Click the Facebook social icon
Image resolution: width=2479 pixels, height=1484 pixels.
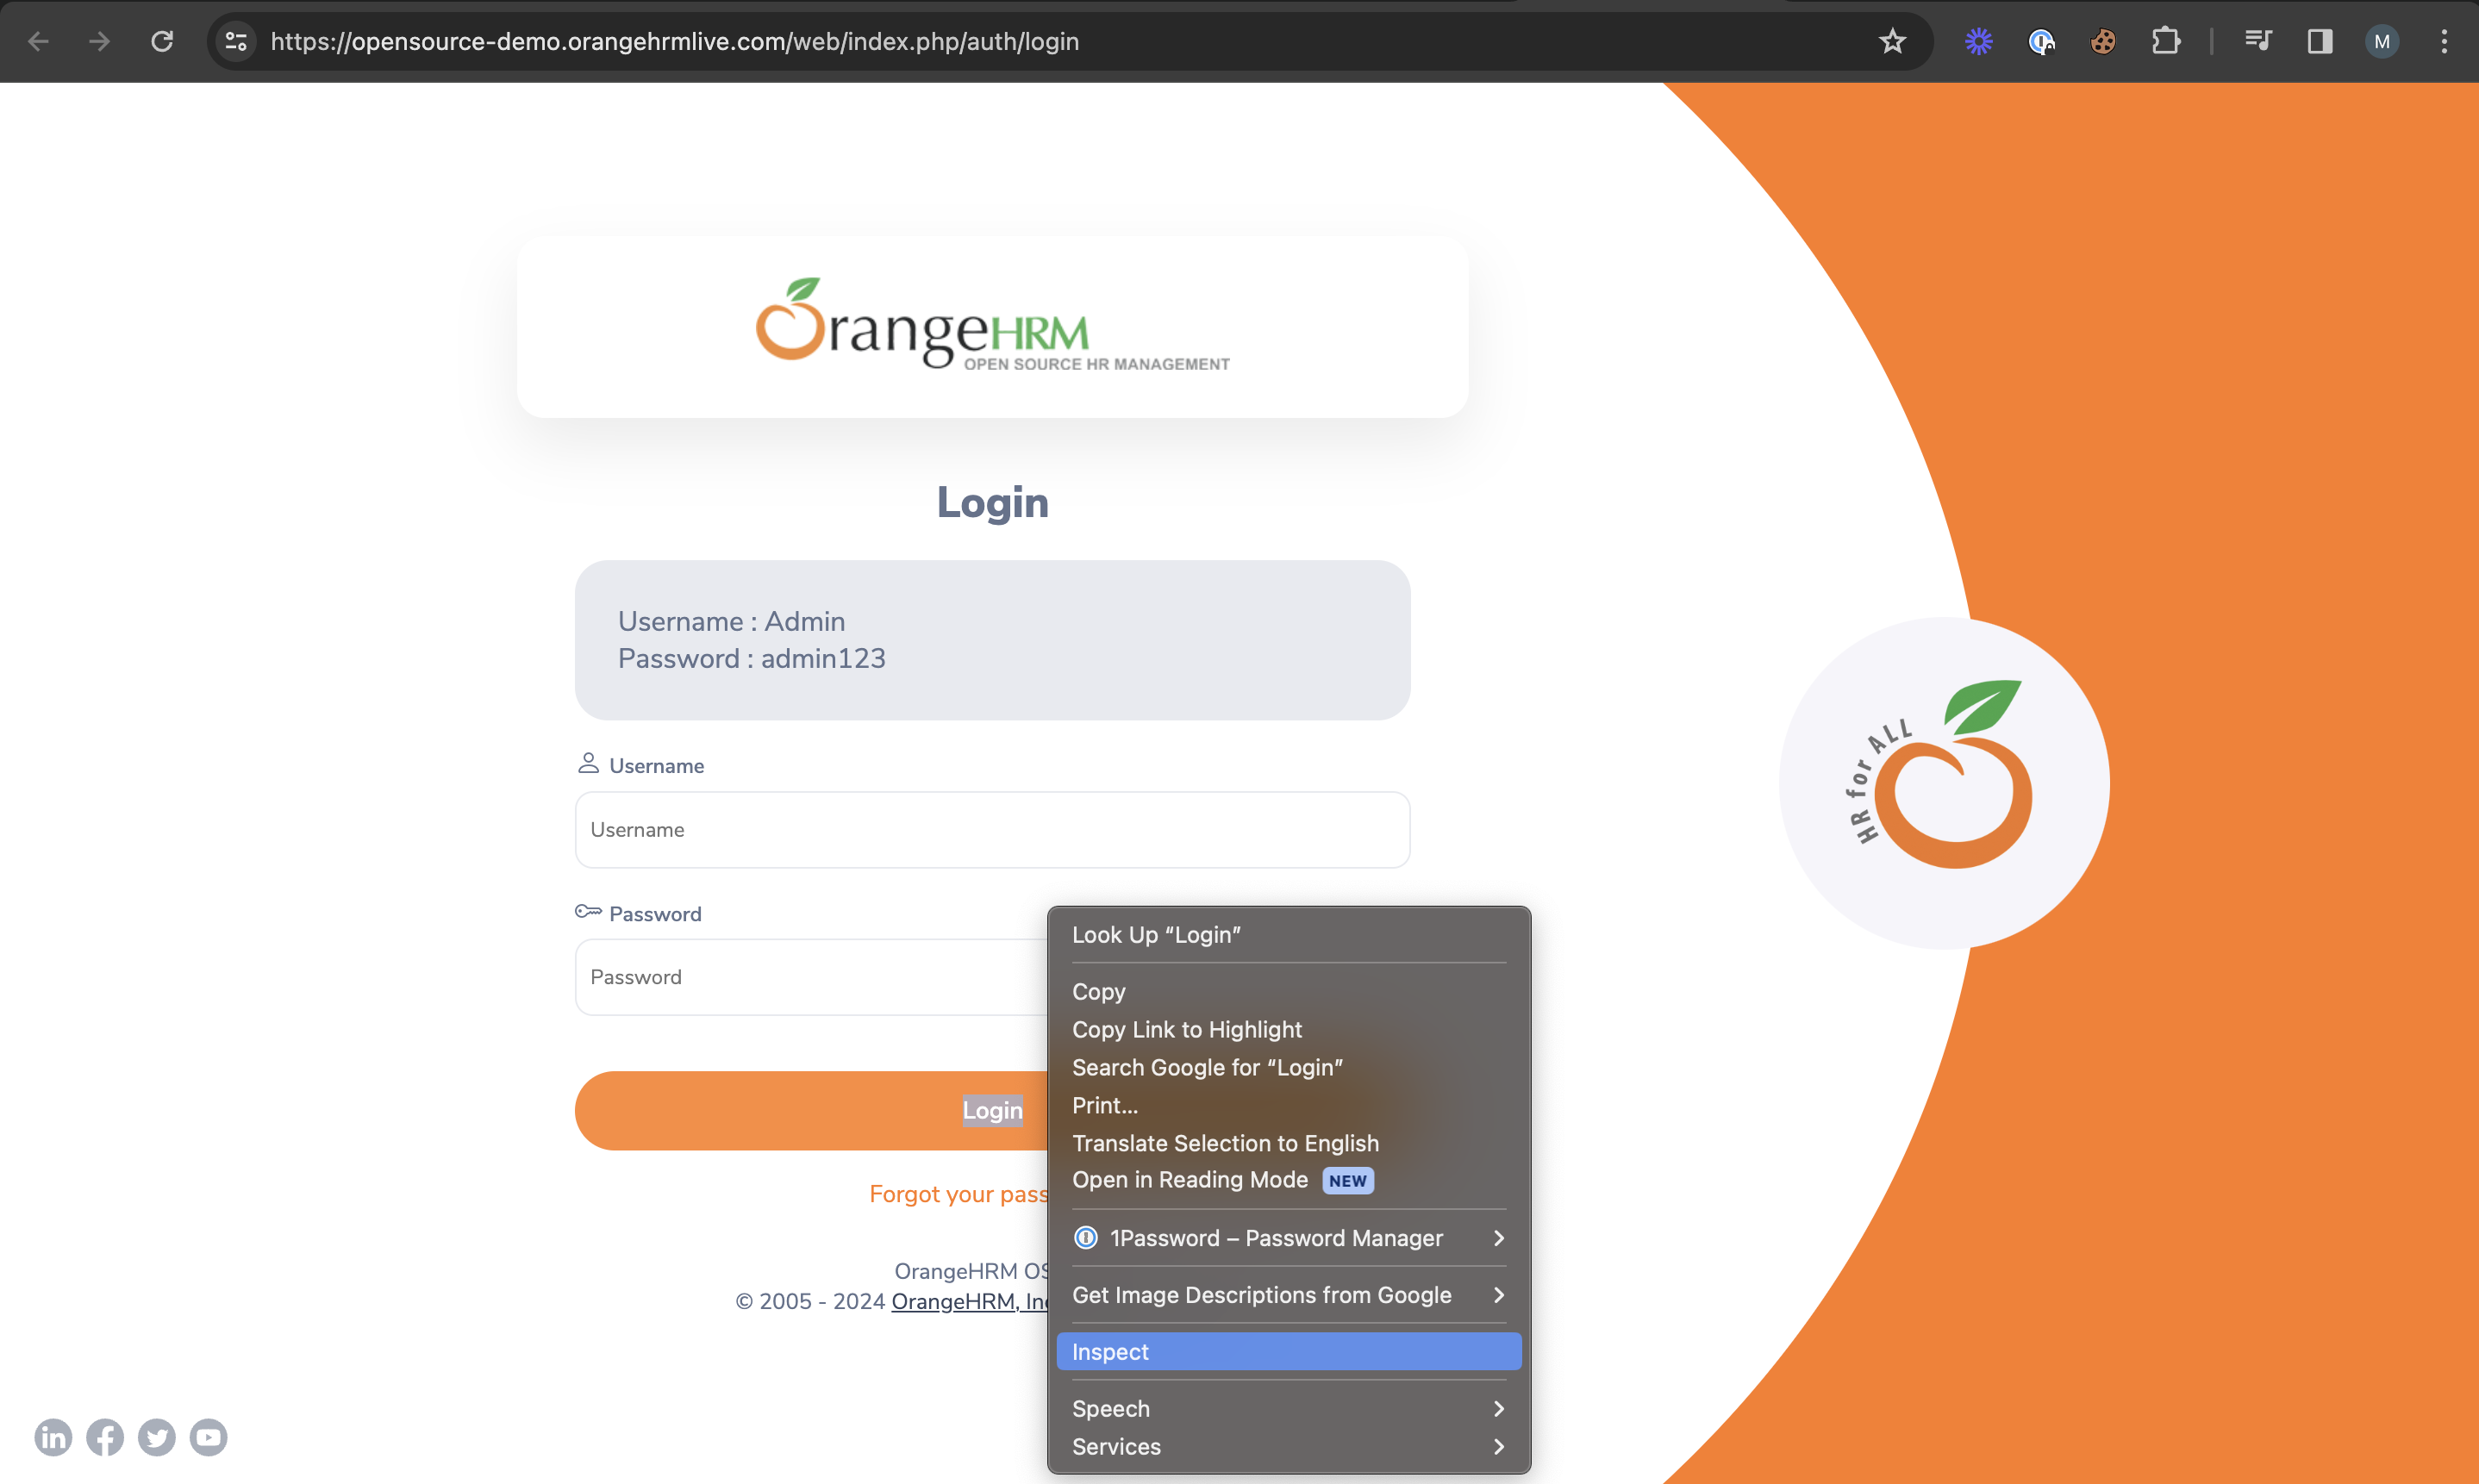tap(103, 1435)
